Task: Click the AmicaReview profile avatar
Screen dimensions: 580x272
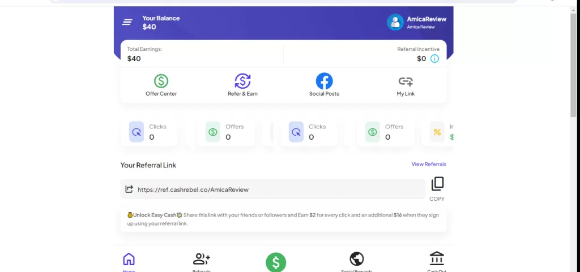Action: click(395, 22)
